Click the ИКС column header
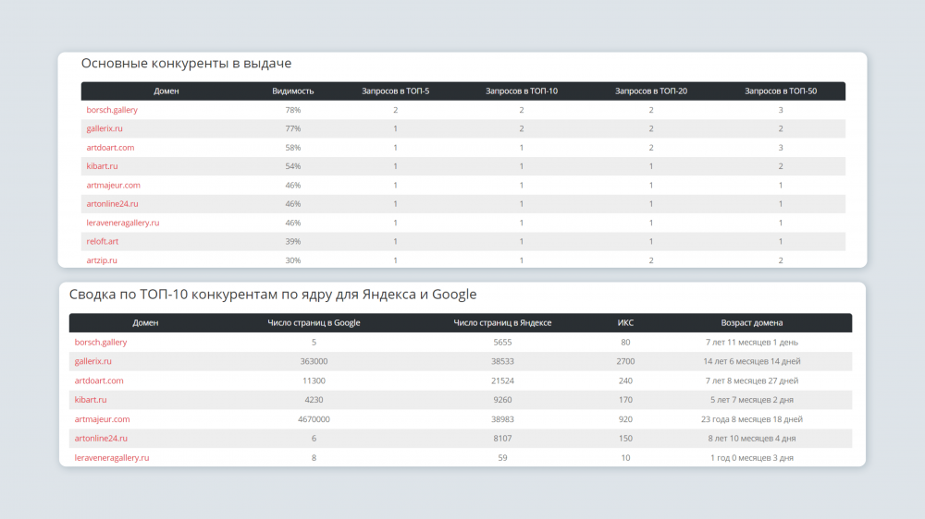The height and width of the screenshot is (519, 925). tap(625, 323)
